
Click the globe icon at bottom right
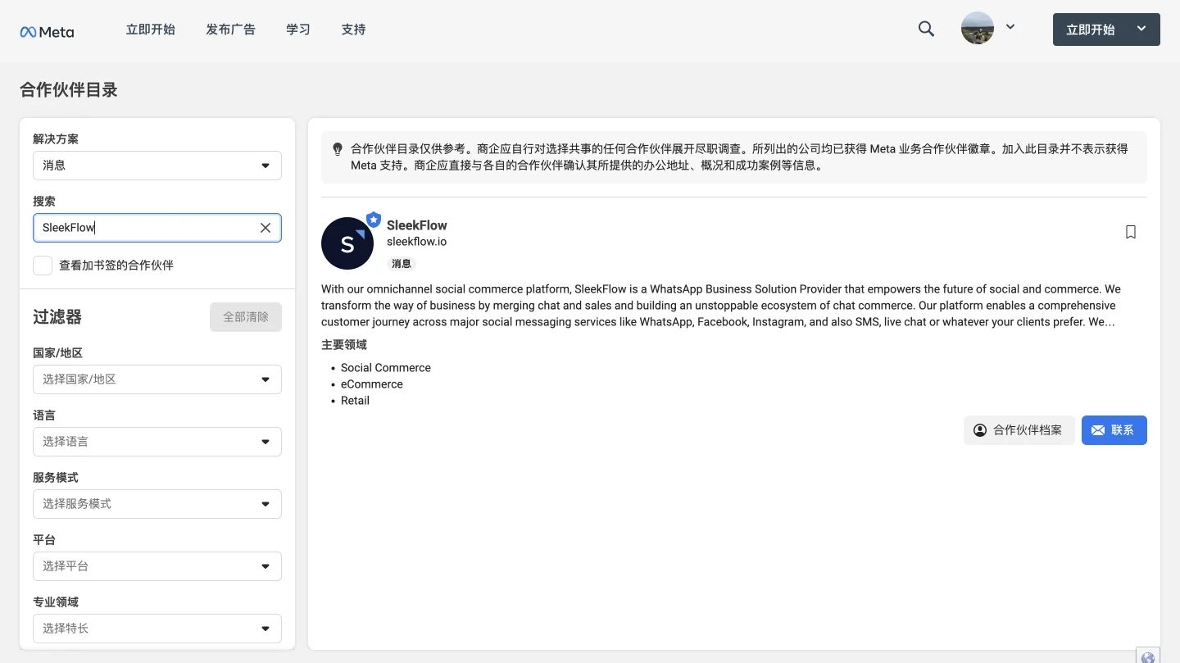point(1148,657)
